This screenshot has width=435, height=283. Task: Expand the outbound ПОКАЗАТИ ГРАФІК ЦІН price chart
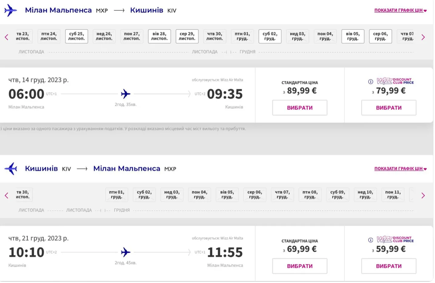pos(400,10)
